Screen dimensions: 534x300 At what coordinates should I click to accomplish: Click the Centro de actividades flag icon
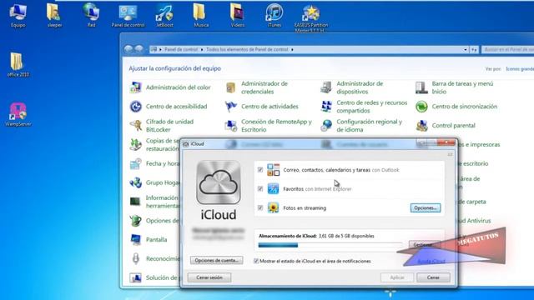(231, 107)
